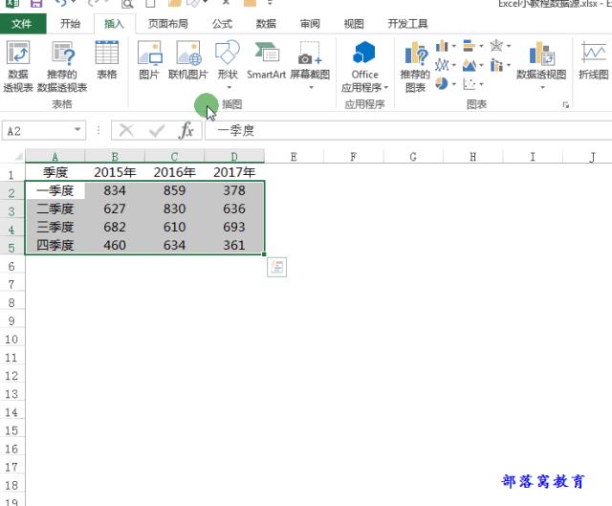Click cell with value 834

click(115, 190)
